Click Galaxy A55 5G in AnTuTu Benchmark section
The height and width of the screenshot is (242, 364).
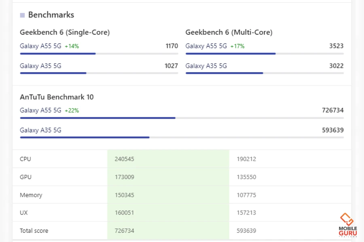[40, 110]
